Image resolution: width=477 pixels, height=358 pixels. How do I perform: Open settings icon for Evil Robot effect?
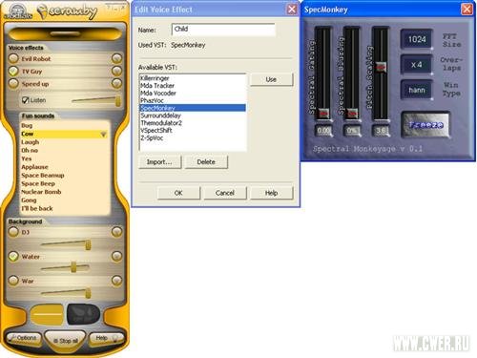pos(116,58)
